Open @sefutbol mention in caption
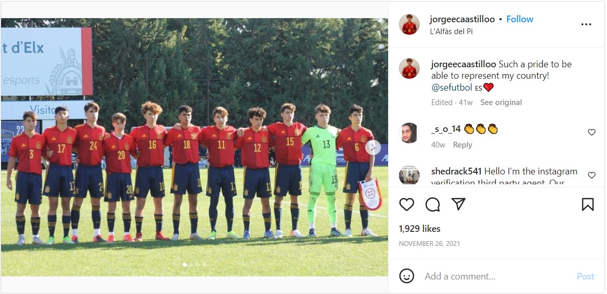 click(x=452, y=87)
